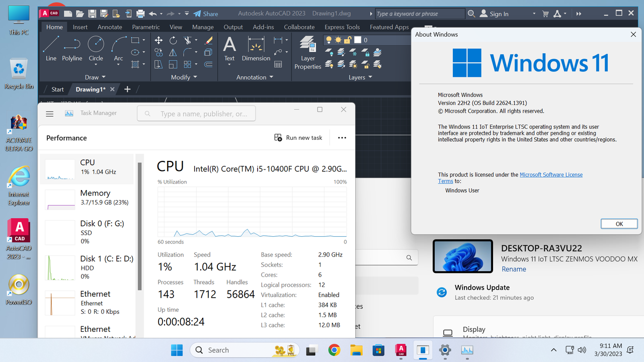644x362 pixels.
Task: Click the Plot printer icon in toolbar
Action: pos(140,14)
